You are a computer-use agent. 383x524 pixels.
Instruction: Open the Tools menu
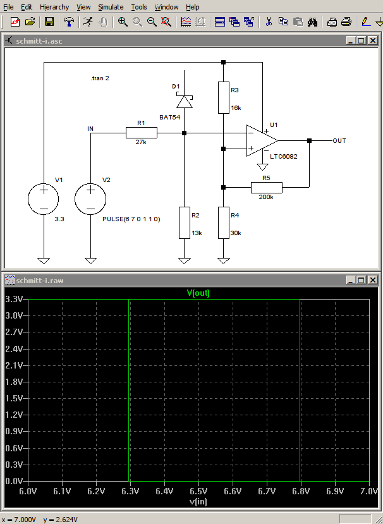pyautogui.click(x=138, y=7)
